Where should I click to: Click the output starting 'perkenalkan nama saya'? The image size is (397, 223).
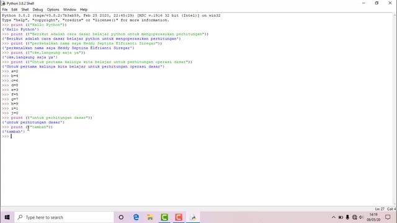tap(68, 48)
